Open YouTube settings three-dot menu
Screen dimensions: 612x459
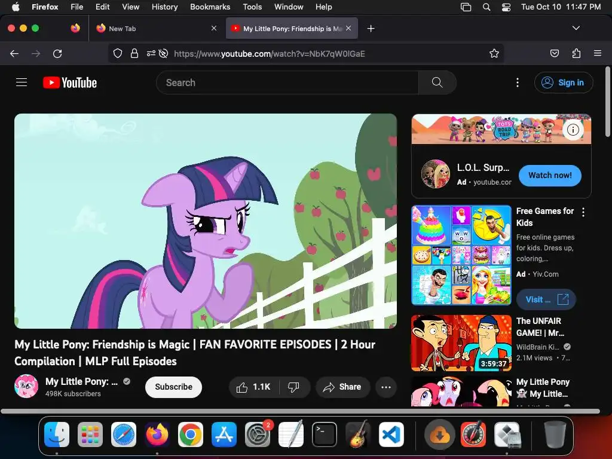pos(518,82)
